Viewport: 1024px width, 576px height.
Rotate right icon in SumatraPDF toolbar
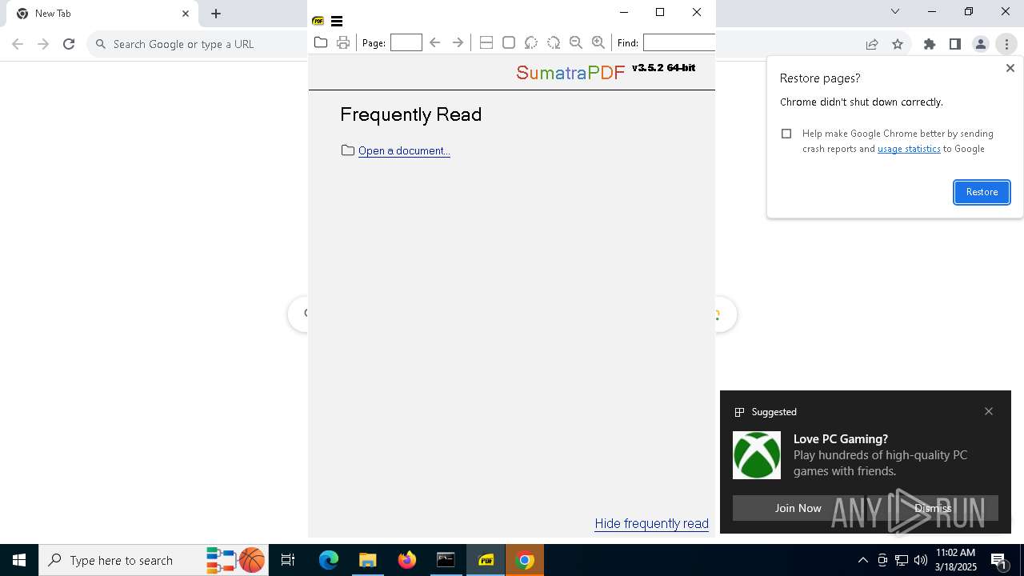[x=554, y=42]
